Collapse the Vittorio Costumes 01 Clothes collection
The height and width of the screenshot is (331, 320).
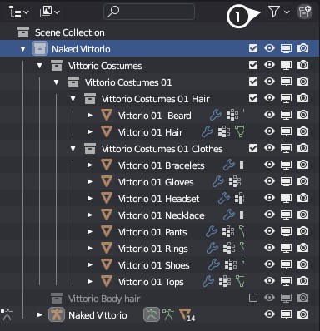(x=72, y=149)
